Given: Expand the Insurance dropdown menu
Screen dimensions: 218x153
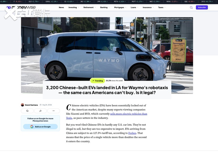Looking at the screenshot, I should click(148, 7).
